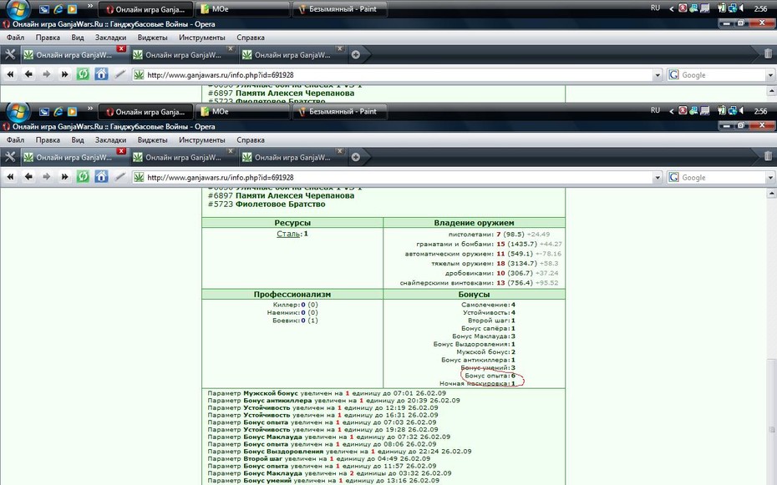Open the Сталь resource link

[288, 234]
